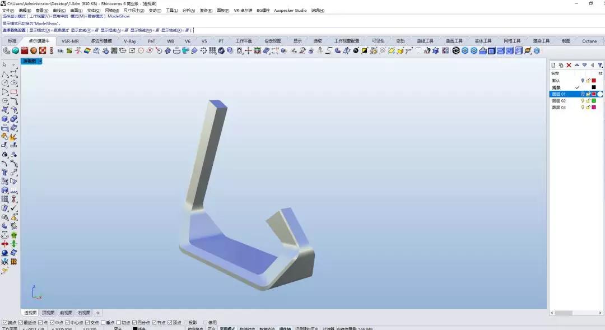
Task: Toggle the 四分点 osnap checkbox
Action: click(x=134, y=323)
